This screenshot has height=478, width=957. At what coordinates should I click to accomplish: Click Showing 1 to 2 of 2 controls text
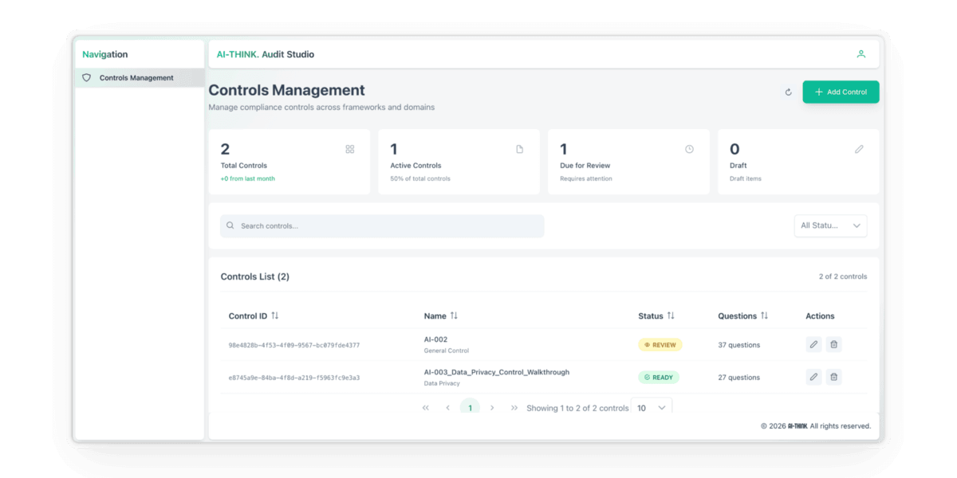coord(577,408)
